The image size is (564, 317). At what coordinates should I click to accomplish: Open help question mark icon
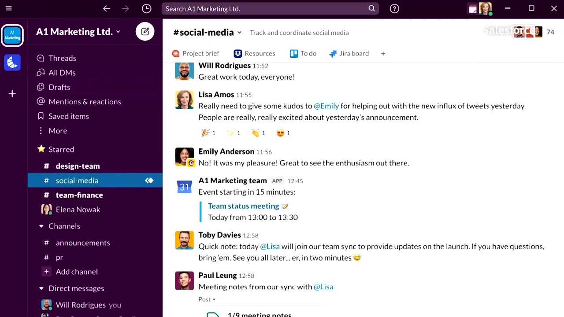point(394,8)
